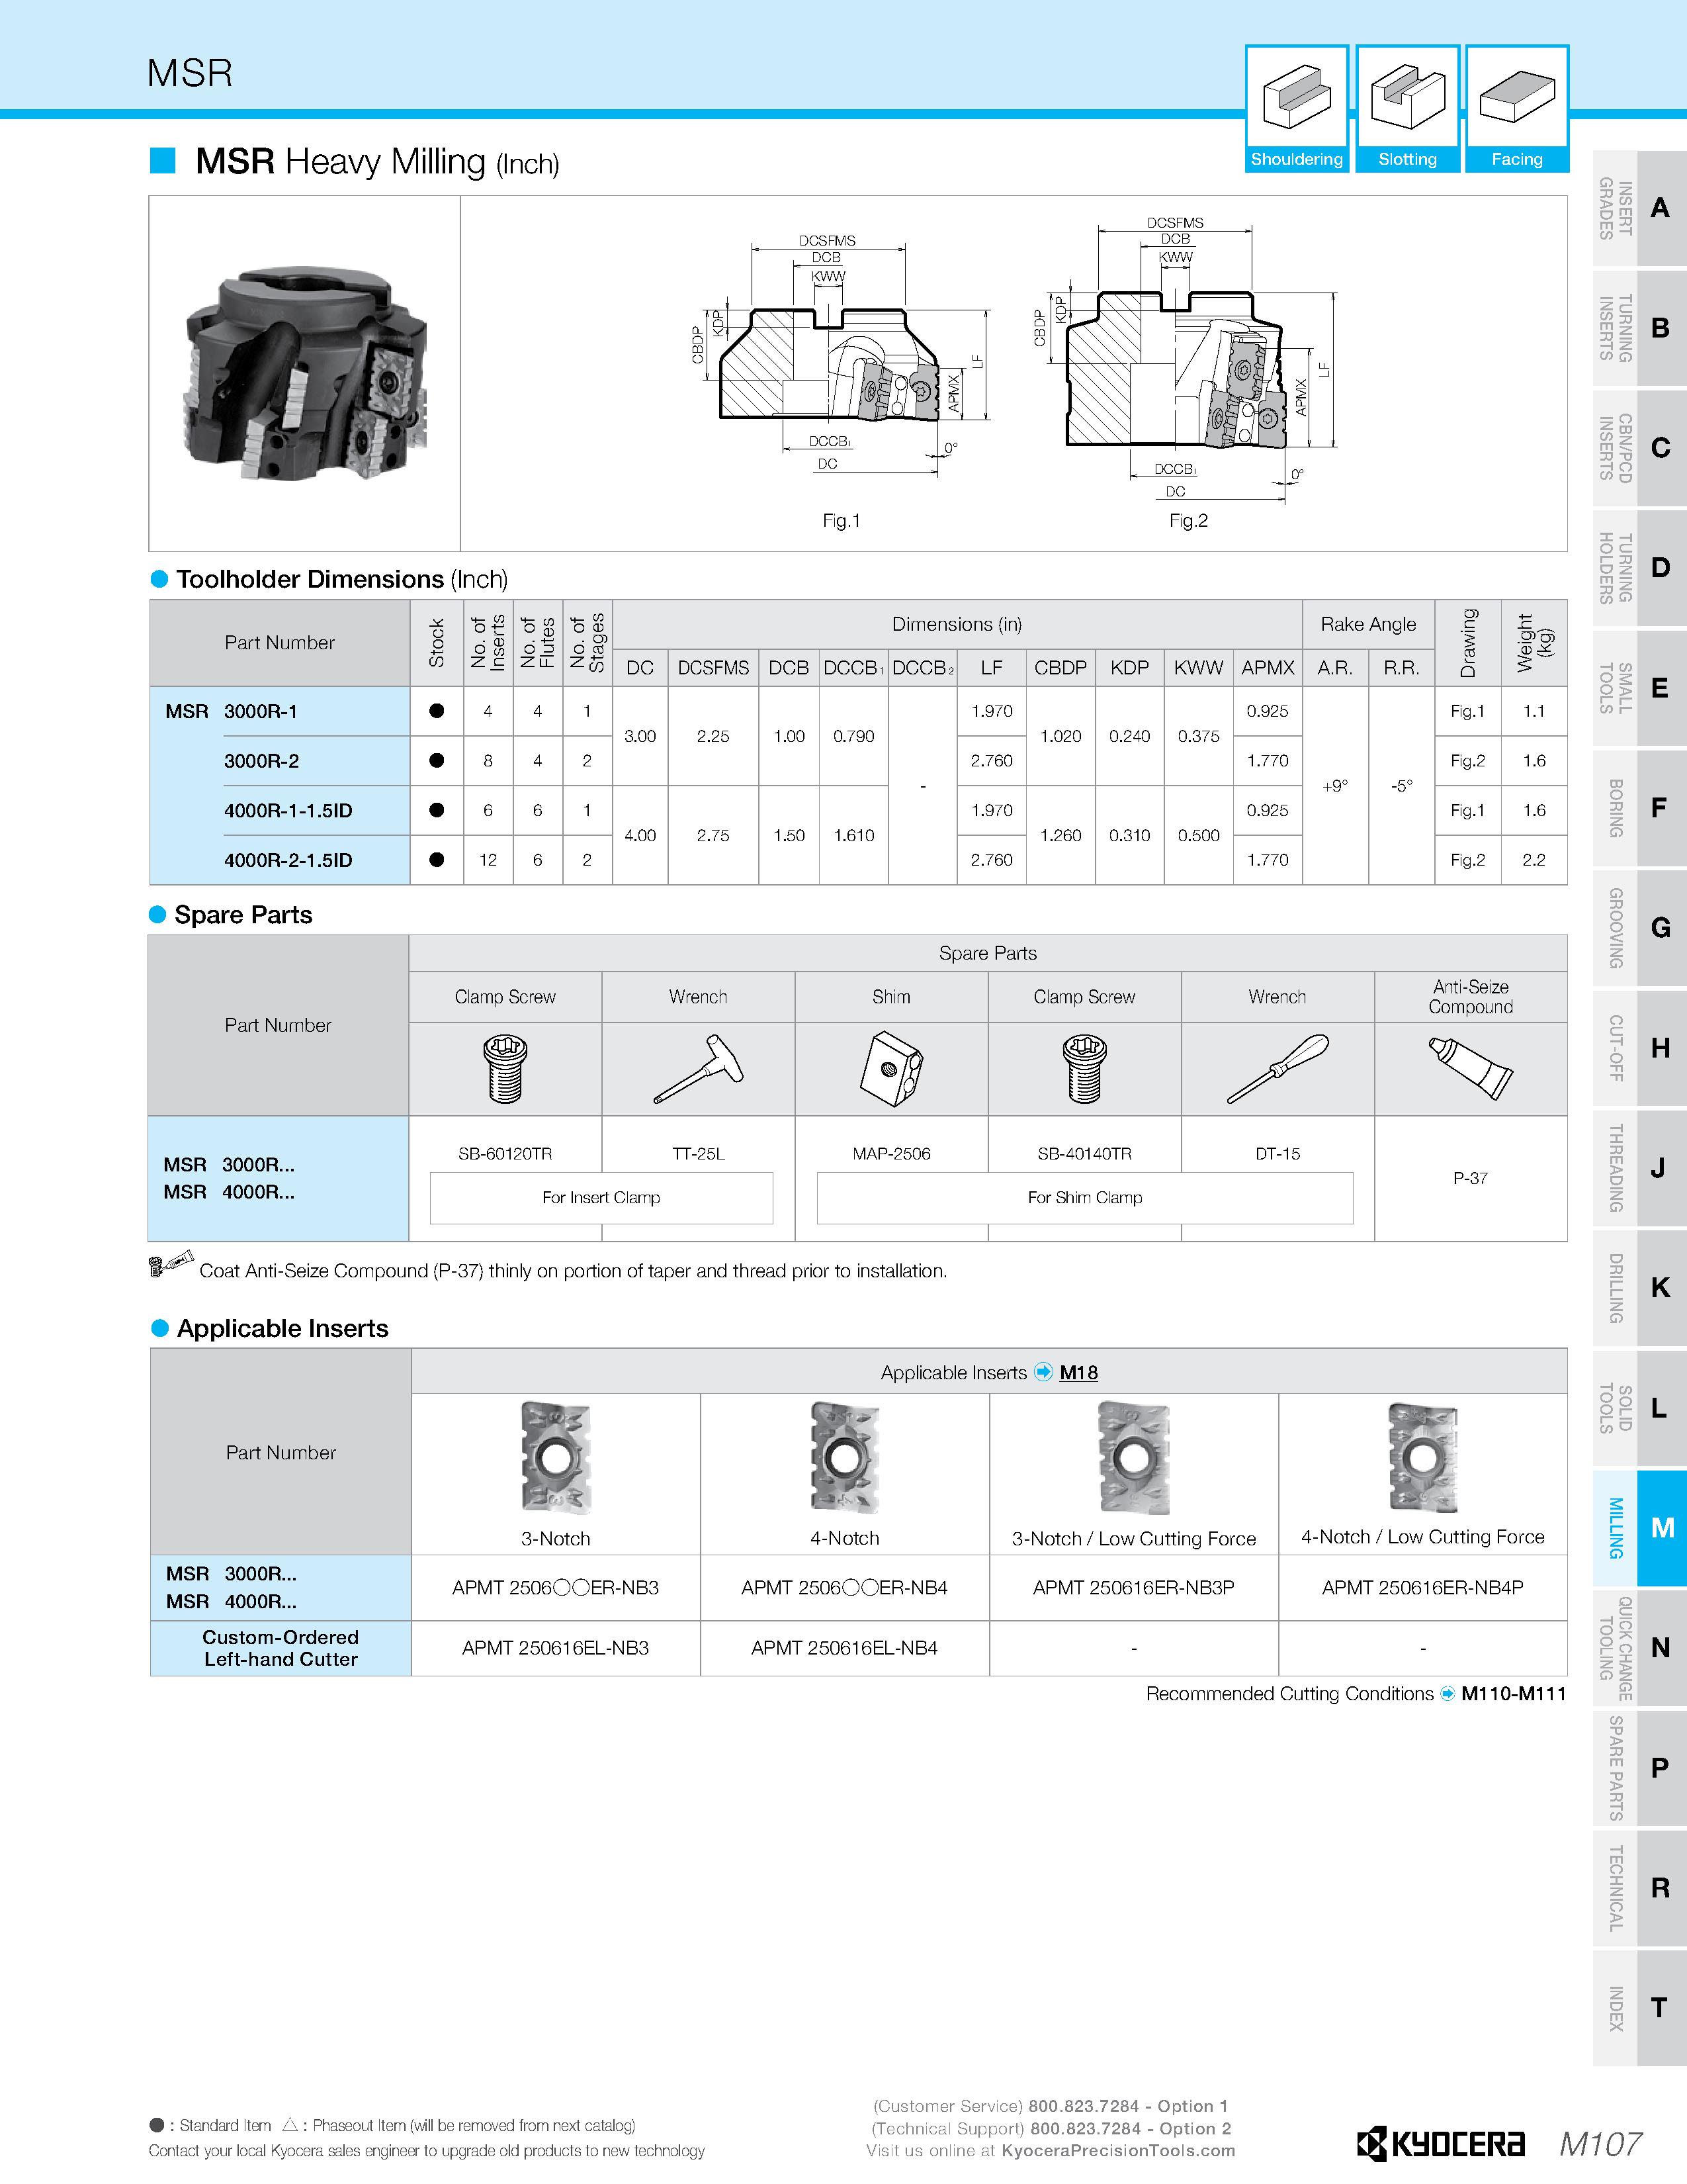Go to section F Boring tab
The width and height of the screenshot is (1687, 2184).
pos(1639,808)
